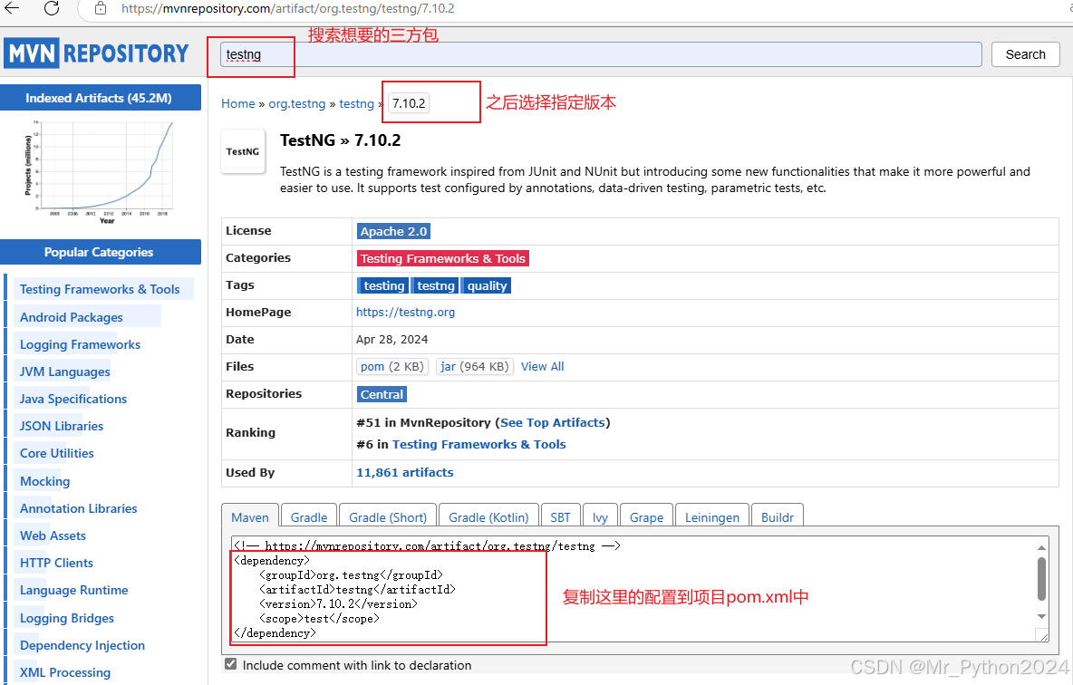The height and width of the screenshot is (685, 1073).
Task: Click the Search button
Action: [x=1025, y=54]
